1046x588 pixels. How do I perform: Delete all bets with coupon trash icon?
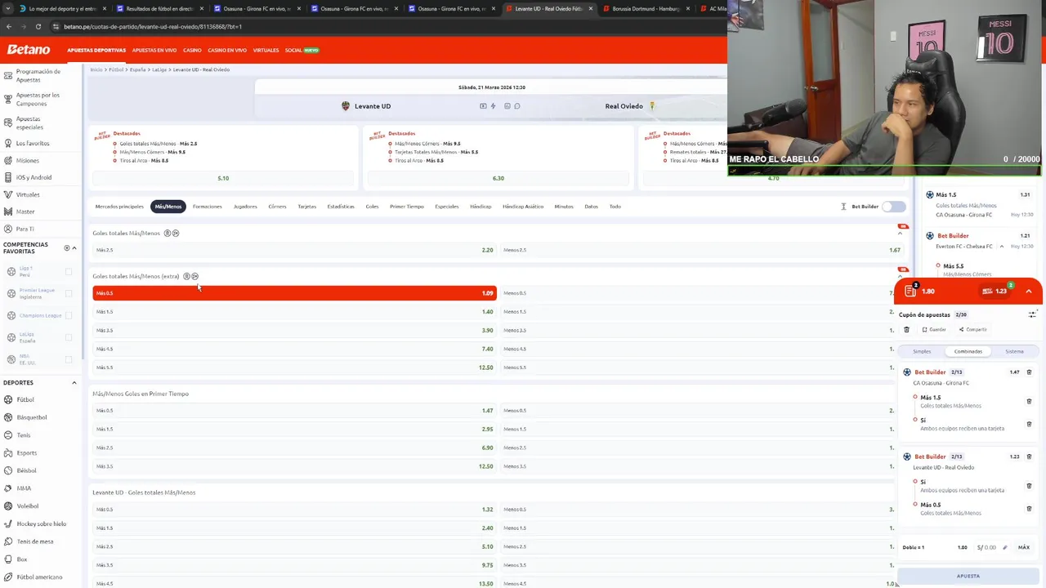(x=906, y=330)
